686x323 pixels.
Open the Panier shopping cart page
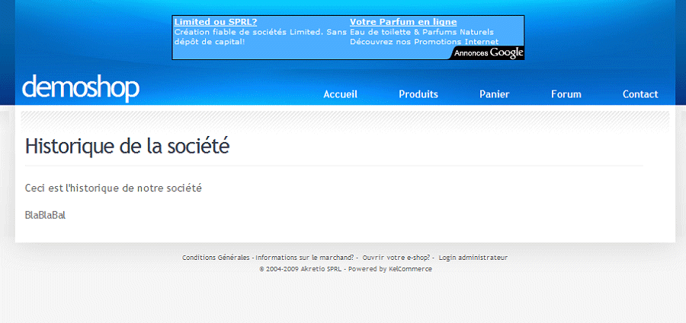coord(494,94)
